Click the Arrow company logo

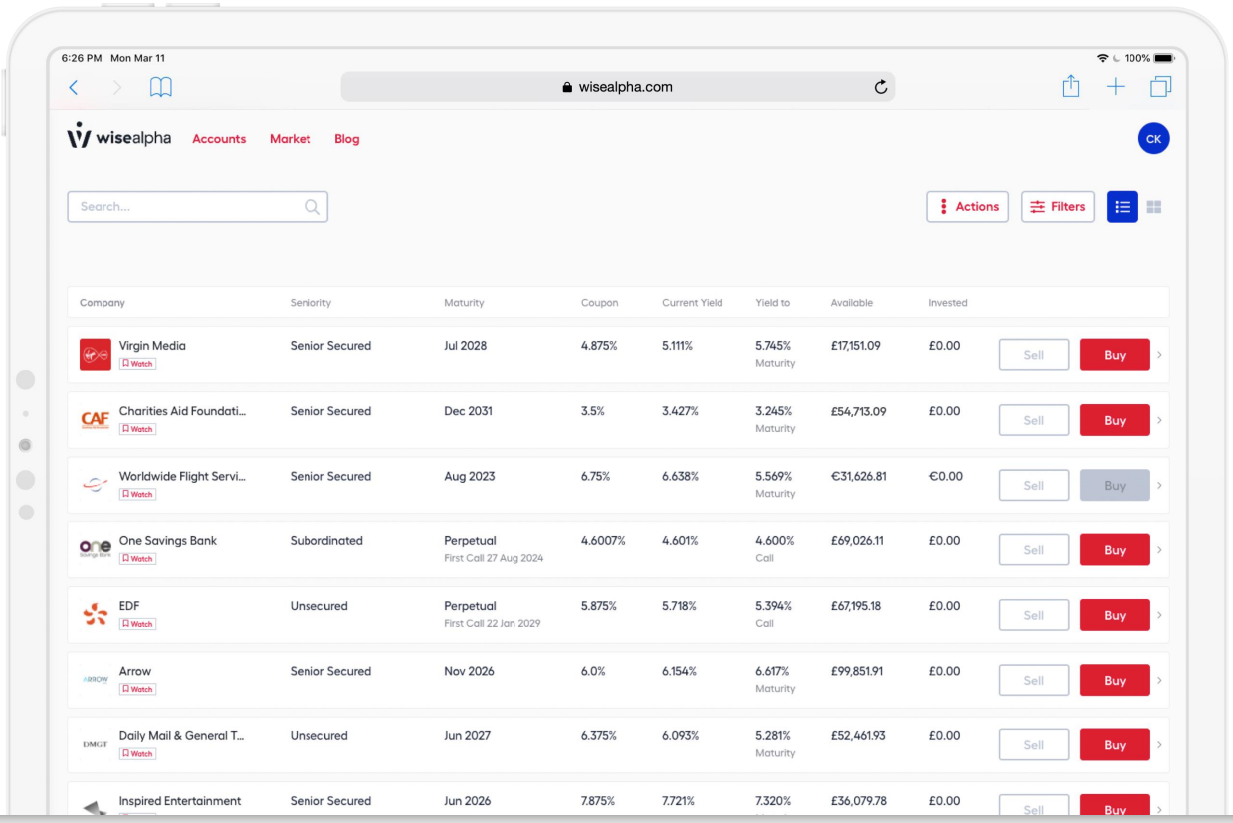tap(96, 680)
